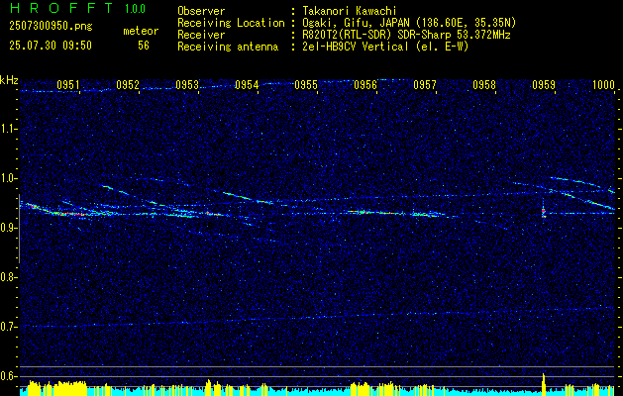Click receiver R820T2(RTL-SDR) SDR-Sharp text
623x396 pixels.
[x=406, y=35]
